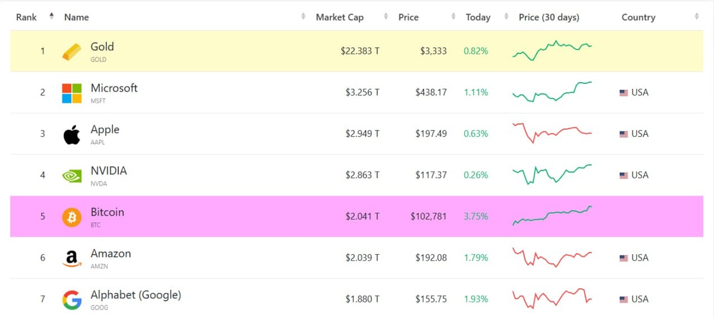Click the Microsoft logo icon

click(x=71, y=93)
